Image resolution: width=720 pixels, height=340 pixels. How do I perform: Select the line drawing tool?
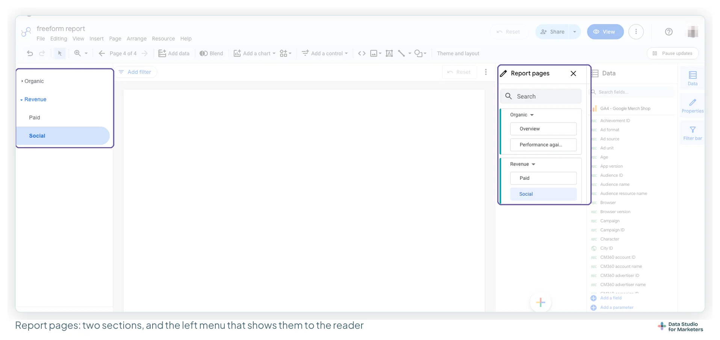(401, 53)
